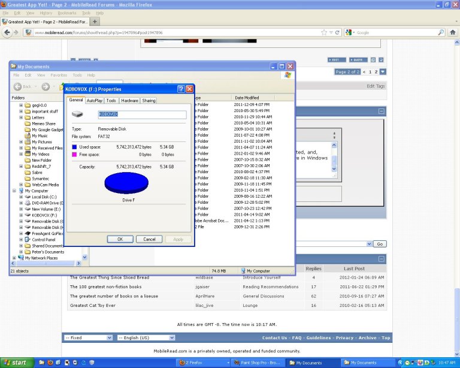This screenshot has height=368, width=460.
Task: Reload the page using the refresh icon
Action: [338, 32]
